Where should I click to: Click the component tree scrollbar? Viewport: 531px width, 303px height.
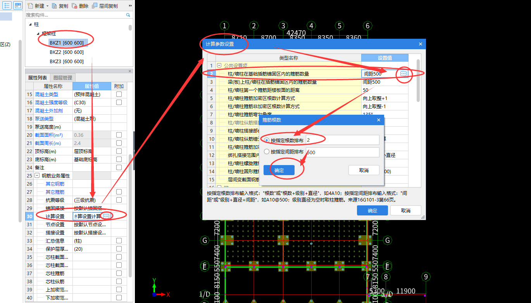tap(130, 28)
